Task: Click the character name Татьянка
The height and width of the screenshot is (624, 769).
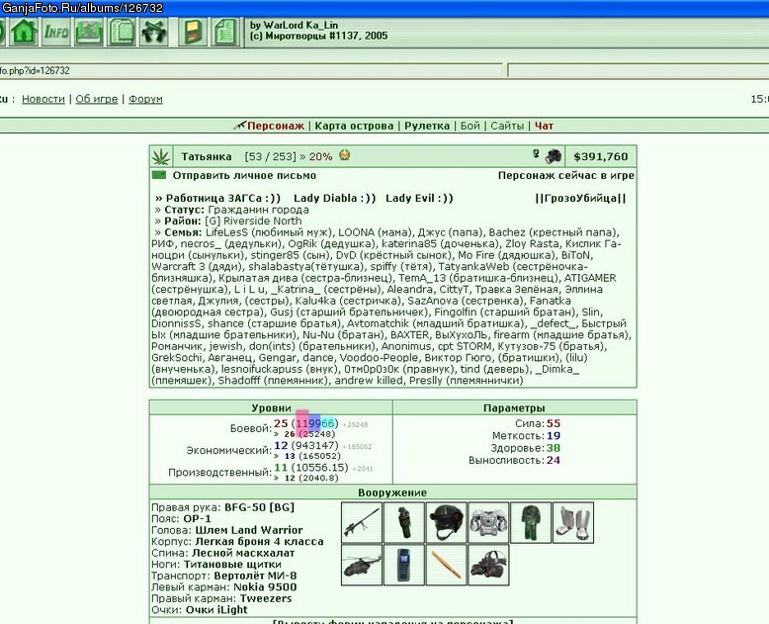Action: pyautogui.click(x=207, y=156)
